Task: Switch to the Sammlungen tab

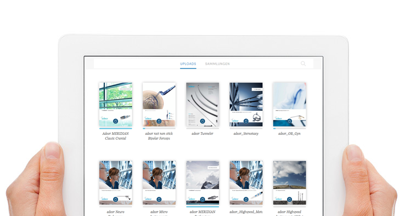Action: click(x=217, y=64)
